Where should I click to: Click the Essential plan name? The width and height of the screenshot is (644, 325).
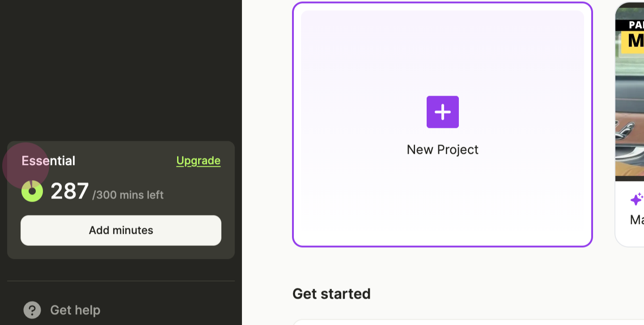48,160
